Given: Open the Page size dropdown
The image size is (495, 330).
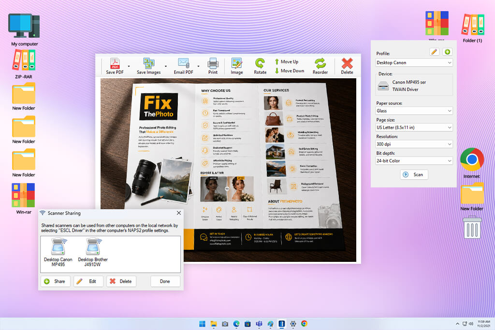Looking at the screenshot, I should [414, 128].
